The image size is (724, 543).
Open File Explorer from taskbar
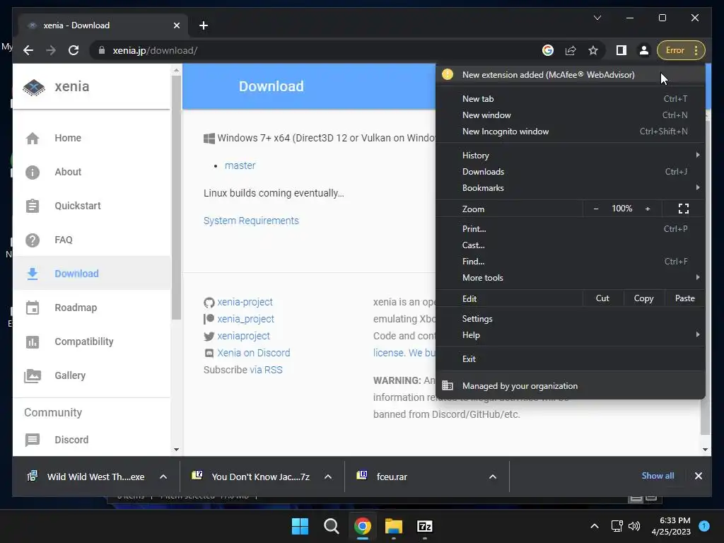click(x=394, y=526)
